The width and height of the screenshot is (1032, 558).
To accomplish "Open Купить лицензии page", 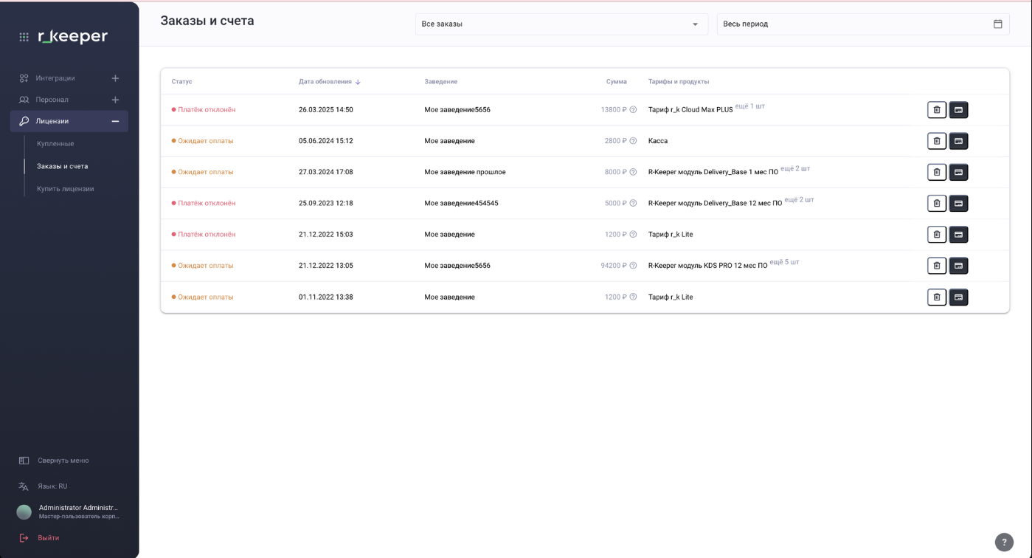I will [x=65, y=189].
